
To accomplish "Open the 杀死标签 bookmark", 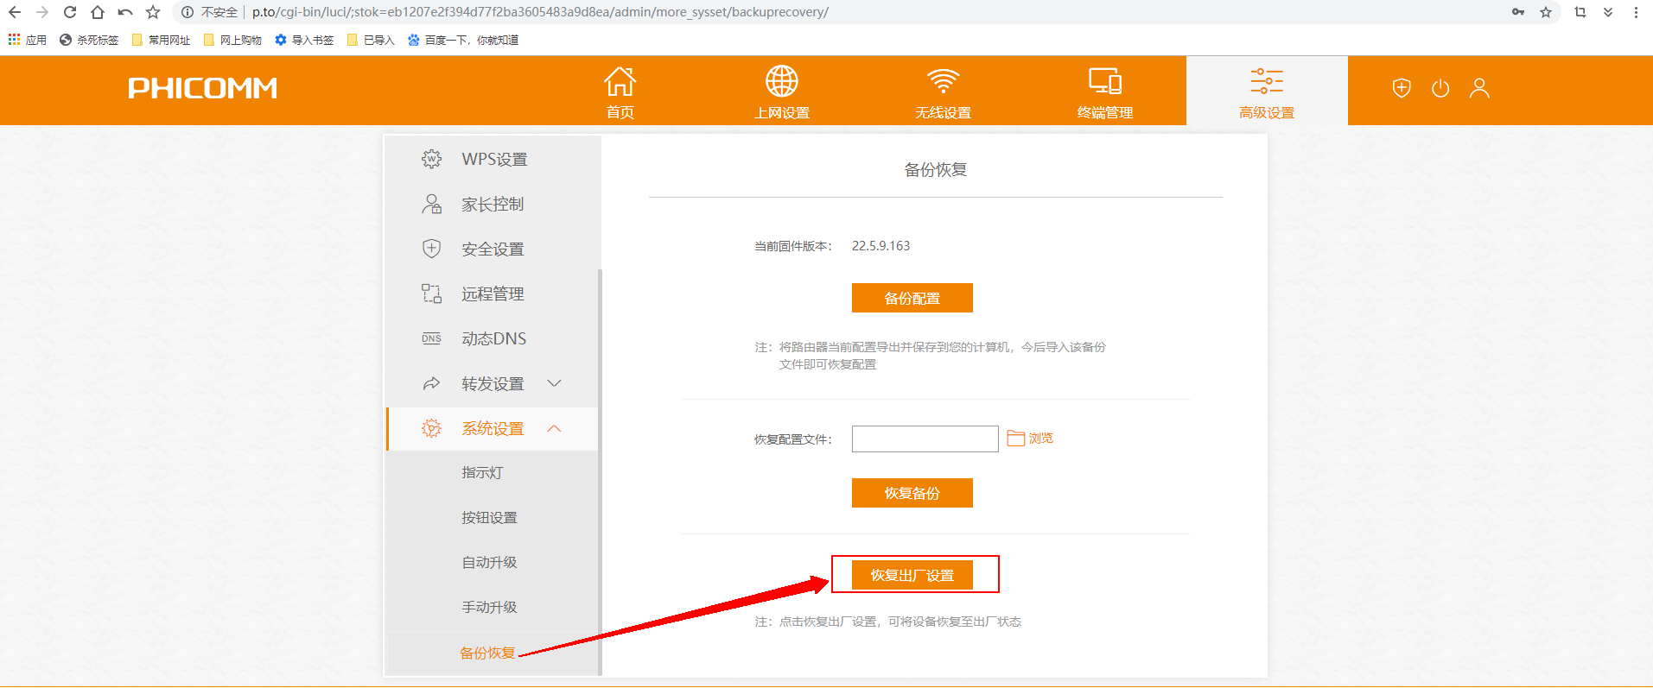I will pyautogui.click(x=89, y=40).
